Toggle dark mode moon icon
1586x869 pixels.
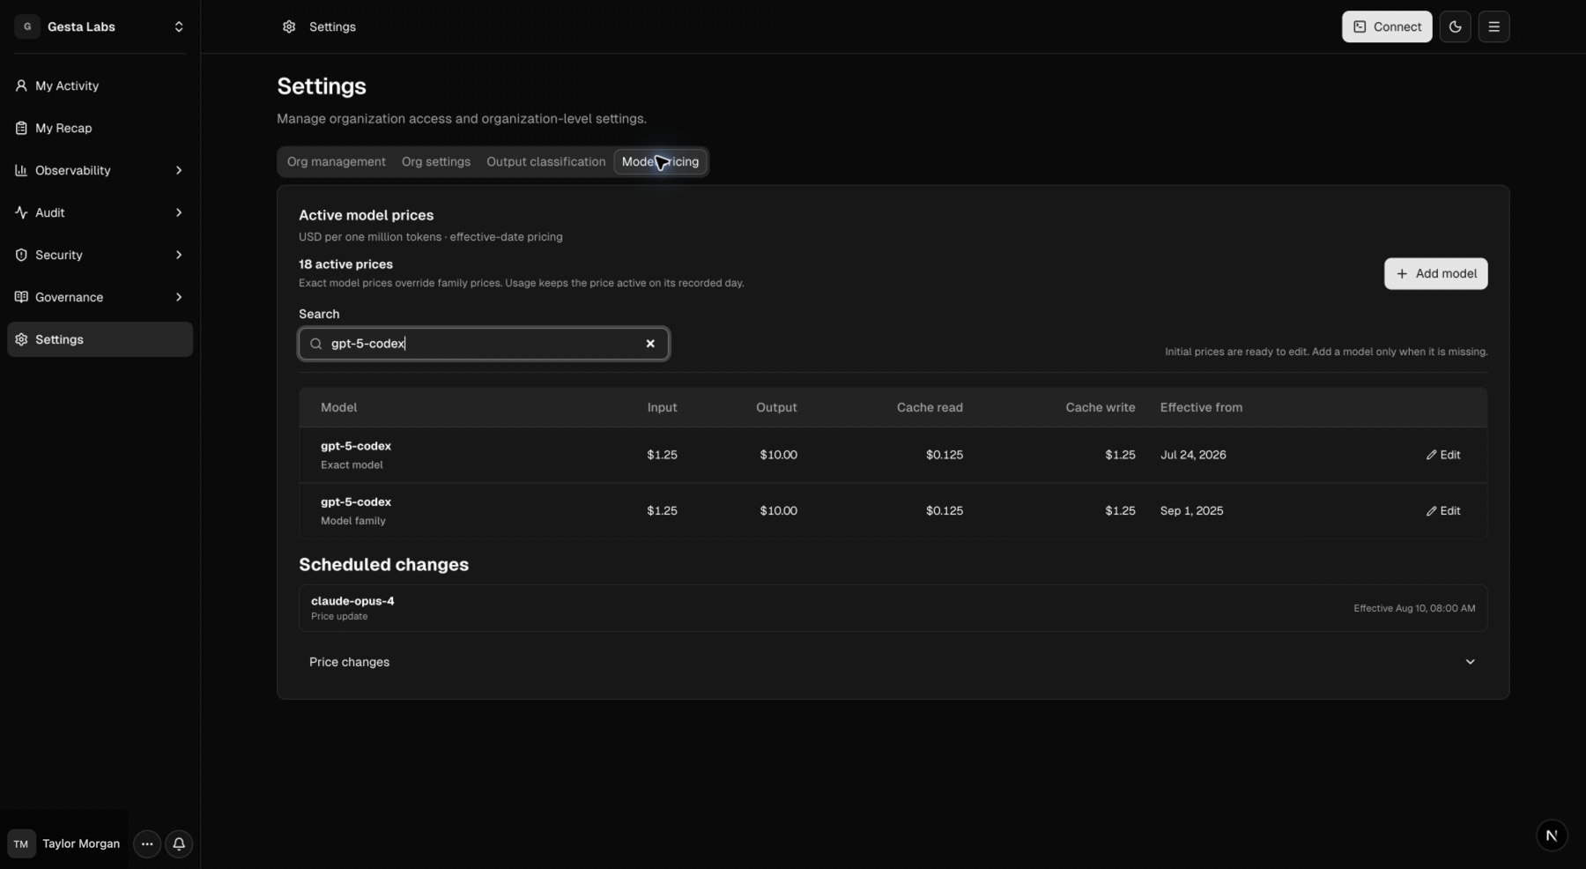pyautogui.click(x=1456, y=26)
